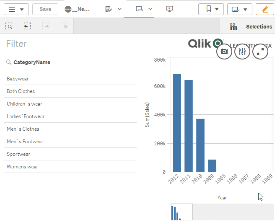Open the data manager table icon
Viewport: 275px width, 222px height.
(109, 9)
